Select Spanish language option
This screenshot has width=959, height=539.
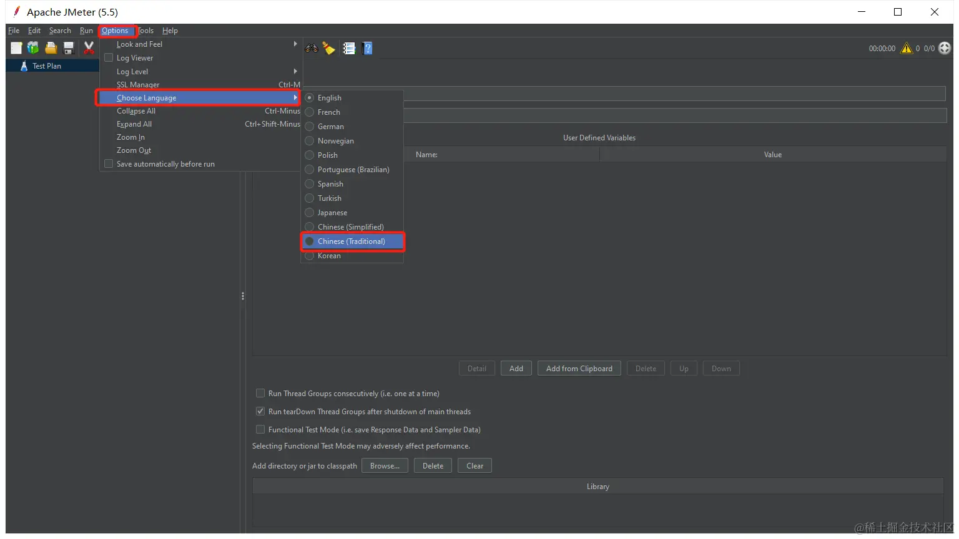point(353,184)
